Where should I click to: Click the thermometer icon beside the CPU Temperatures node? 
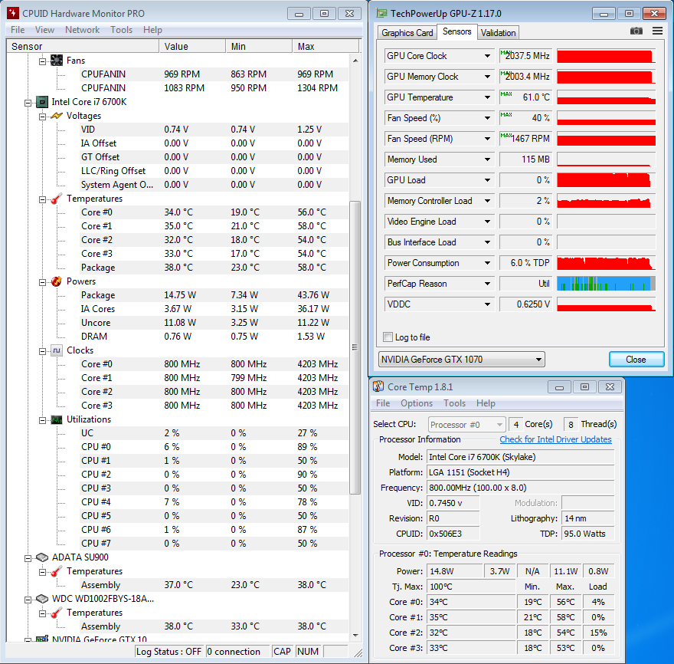click(x=57, y=199)
